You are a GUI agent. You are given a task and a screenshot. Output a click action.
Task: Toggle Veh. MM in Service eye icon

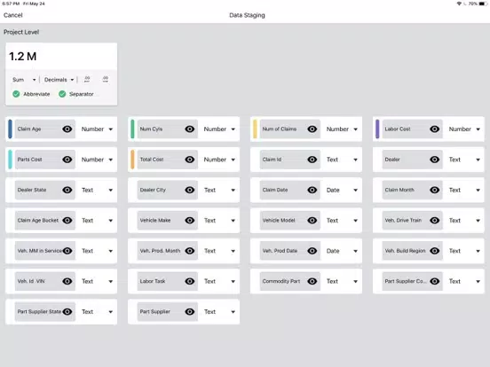point(67,251)
